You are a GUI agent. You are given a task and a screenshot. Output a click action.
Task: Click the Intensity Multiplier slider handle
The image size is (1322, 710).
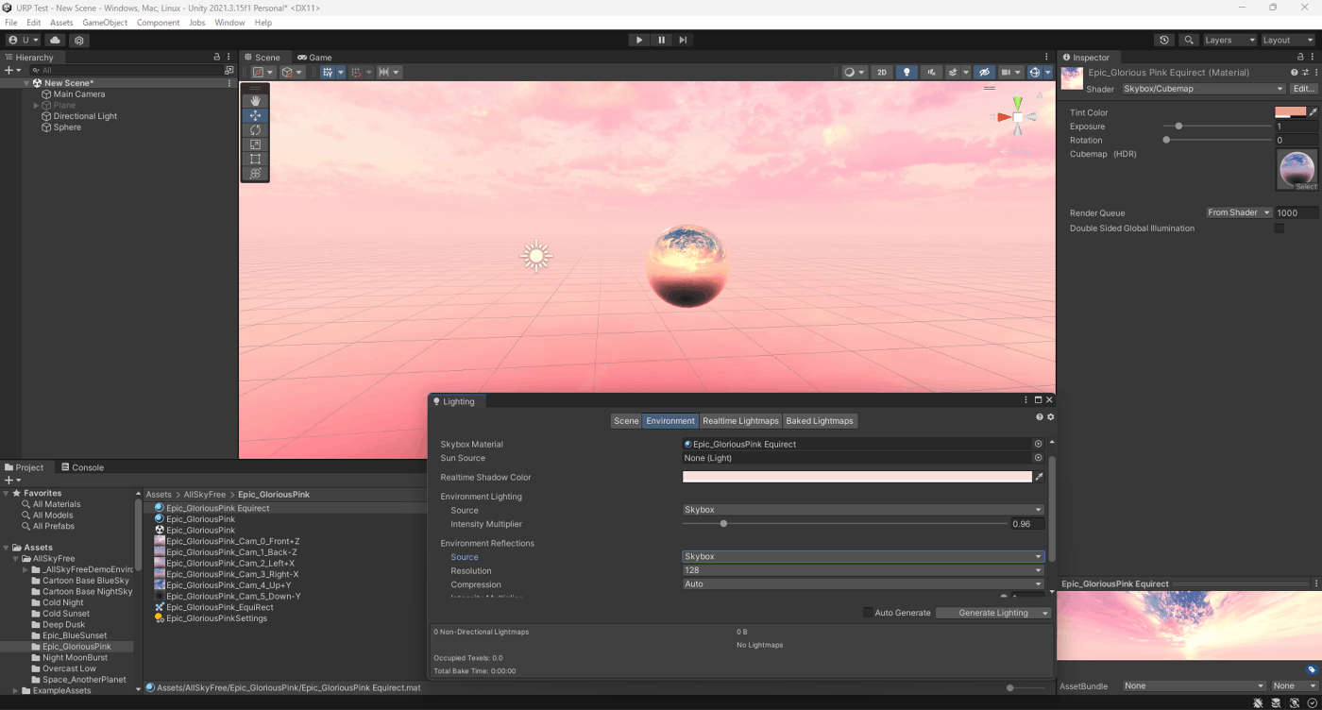click(723, 524)
